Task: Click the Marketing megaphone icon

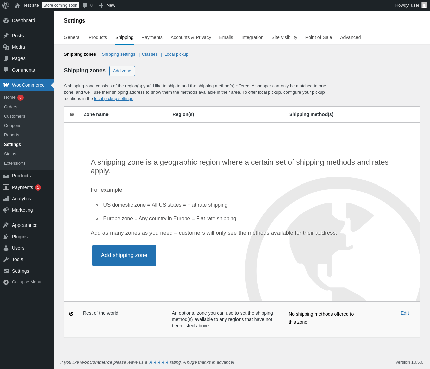Action: pos(6,210)
